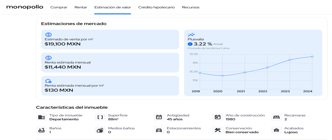Click the bed icon for Recámaras
332x140 pixels.
pyautogui.click(x=276, y=117)
